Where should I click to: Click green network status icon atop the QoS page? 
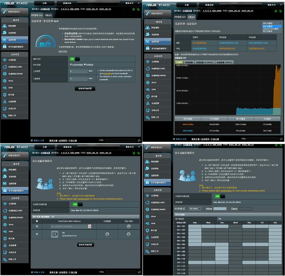(x=138, y=9)
